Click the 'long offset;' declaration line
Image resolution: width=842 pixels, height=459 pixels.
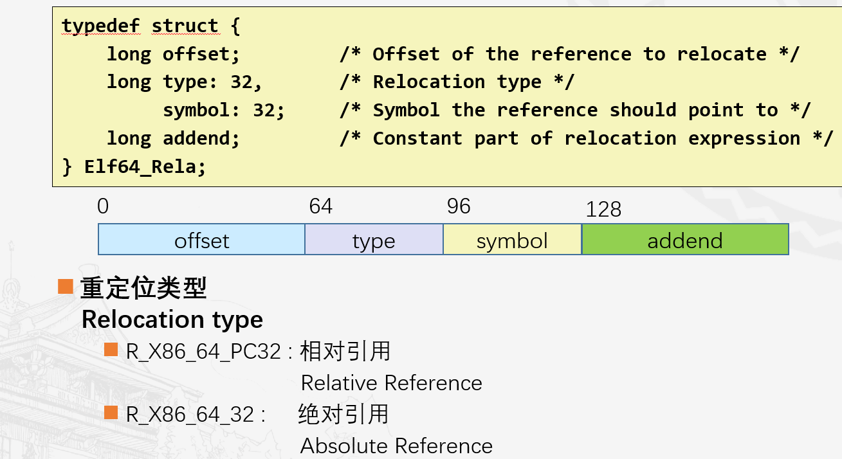(x=173, y=54)
